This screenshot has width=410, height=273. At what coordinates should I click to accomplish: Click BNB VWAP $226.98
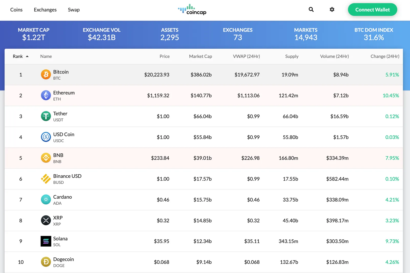coord(250,158)
